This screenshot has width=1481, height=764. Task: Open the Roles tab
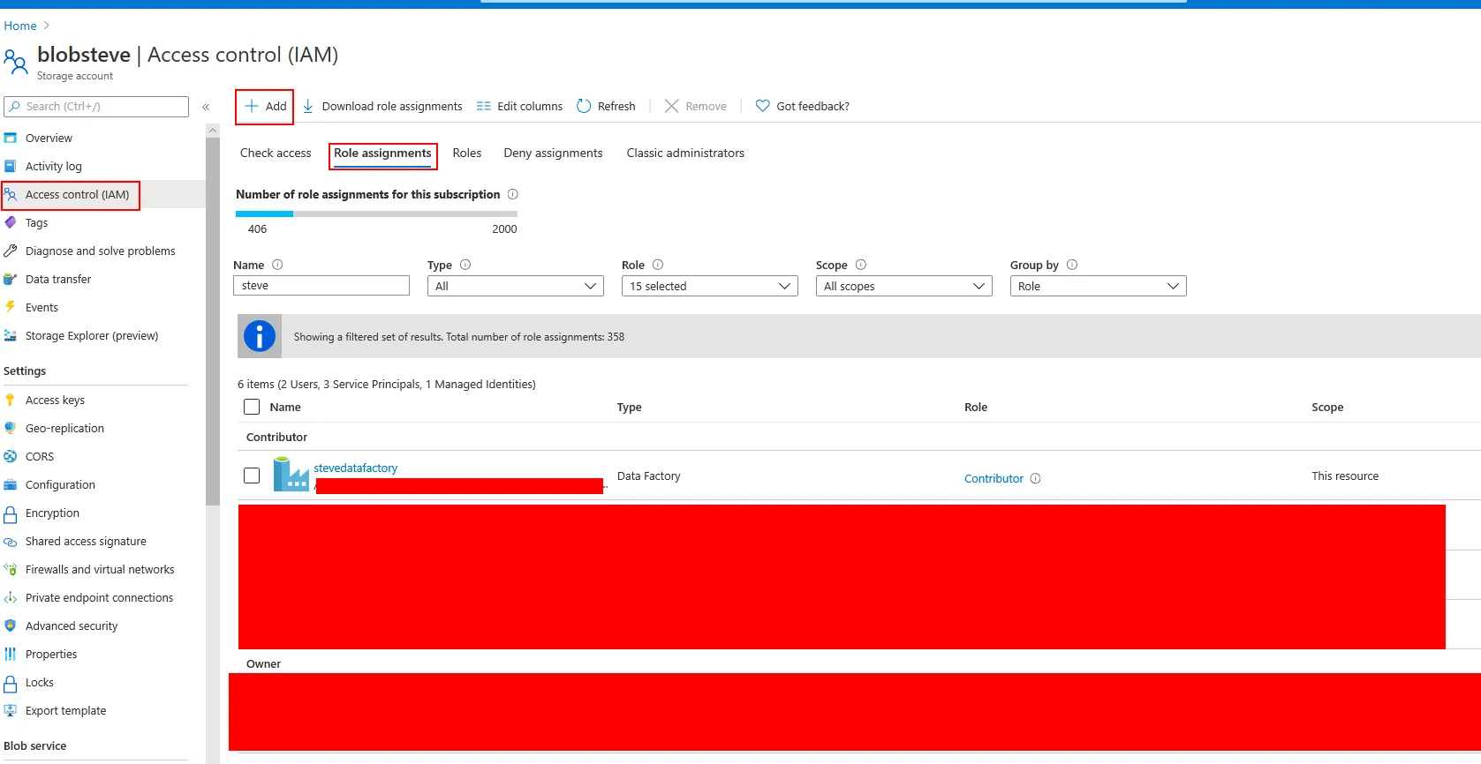pyautogui.click(x=467, y=153)
